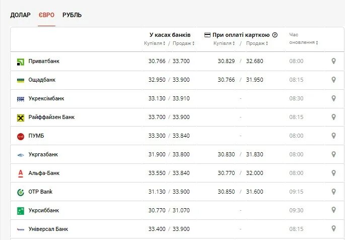This screenshot has height=240, width=345.
Task: Sort by cash desk Продаж column
Action: point(183,43)
